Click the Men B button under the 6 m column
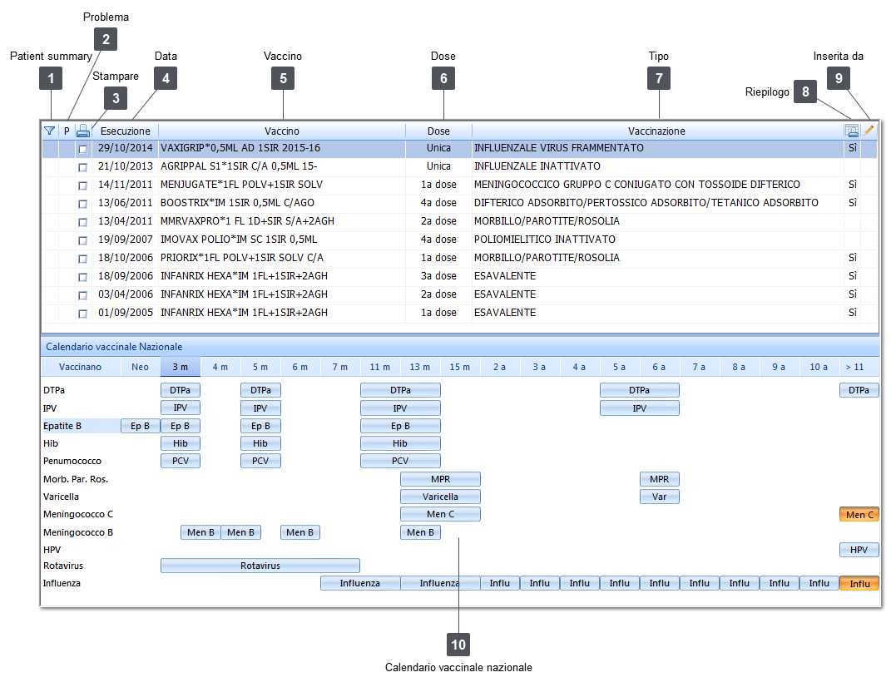This screenshot has width=891, height=687. point(300,532)
